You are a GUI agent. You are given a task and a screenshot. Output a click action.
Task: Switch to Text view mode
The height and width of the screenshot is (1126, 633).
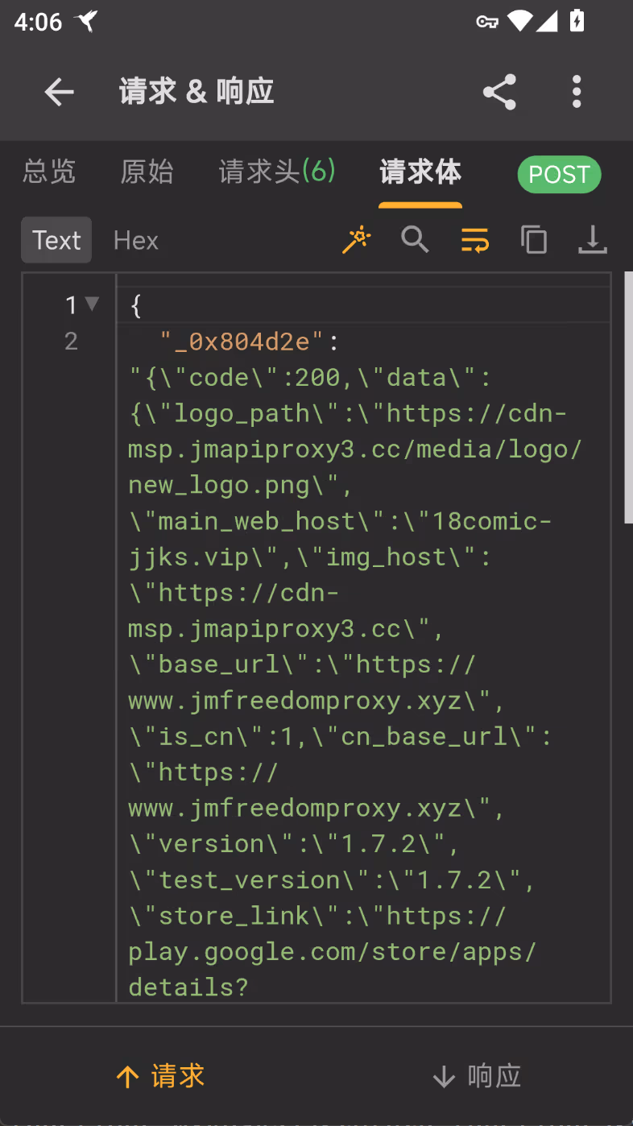tap(56, 240)
